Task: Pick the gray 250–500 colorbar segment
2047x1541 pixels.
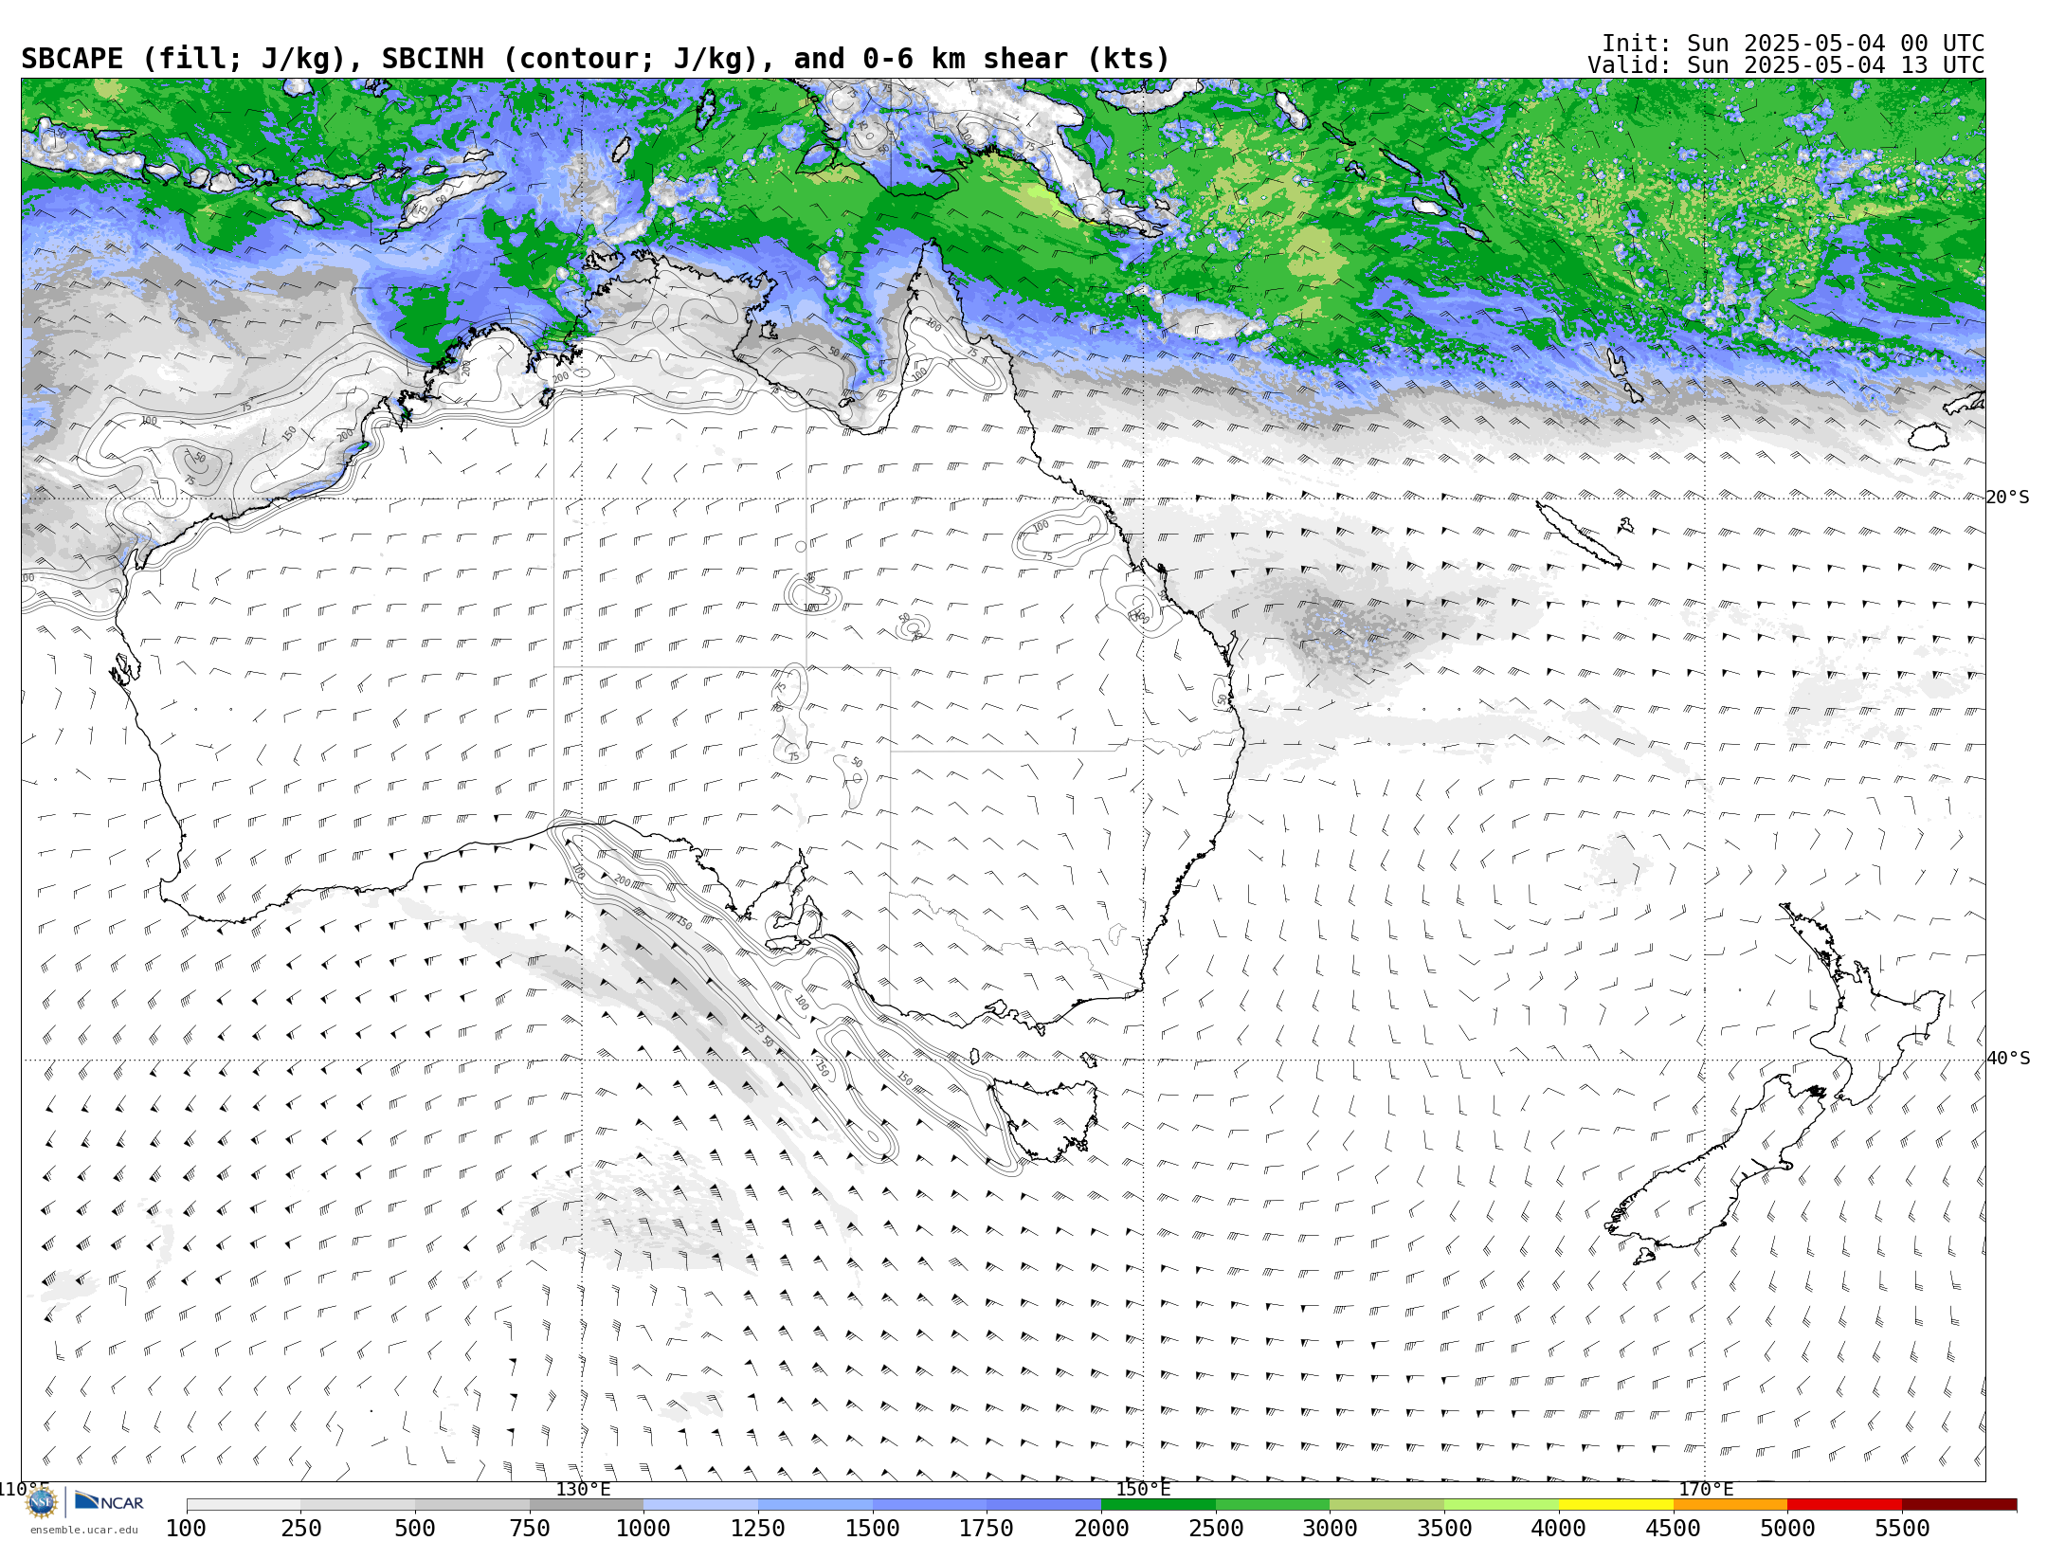Action: coord(358,1505)
